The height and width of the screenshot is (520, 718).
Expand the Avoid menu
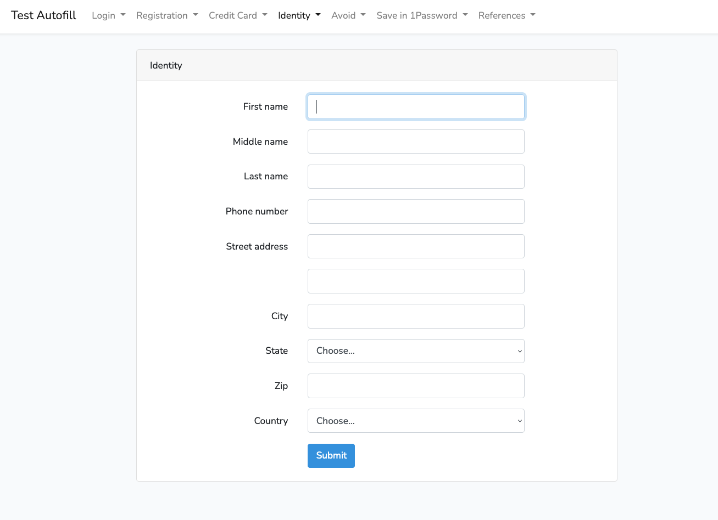pos(348,15)
